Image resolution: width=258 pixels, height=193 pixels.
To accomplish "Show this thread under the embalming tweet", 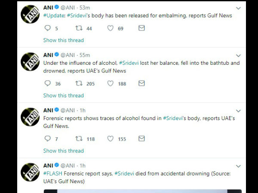I will point(63,40).
